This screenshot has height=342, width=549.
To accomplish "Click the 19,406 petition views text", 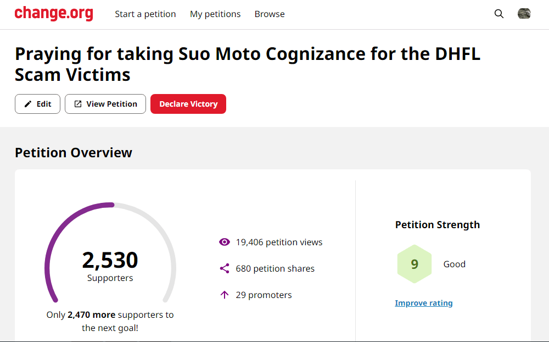I will [x=279, y=242].
